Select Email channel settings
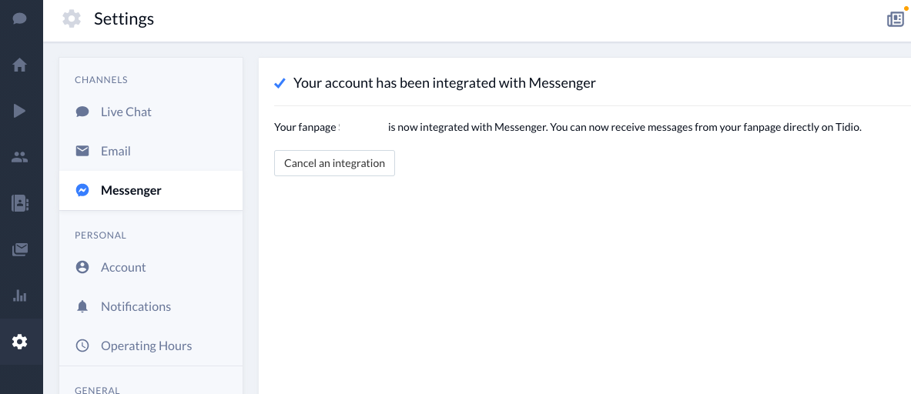 [151, 151]
